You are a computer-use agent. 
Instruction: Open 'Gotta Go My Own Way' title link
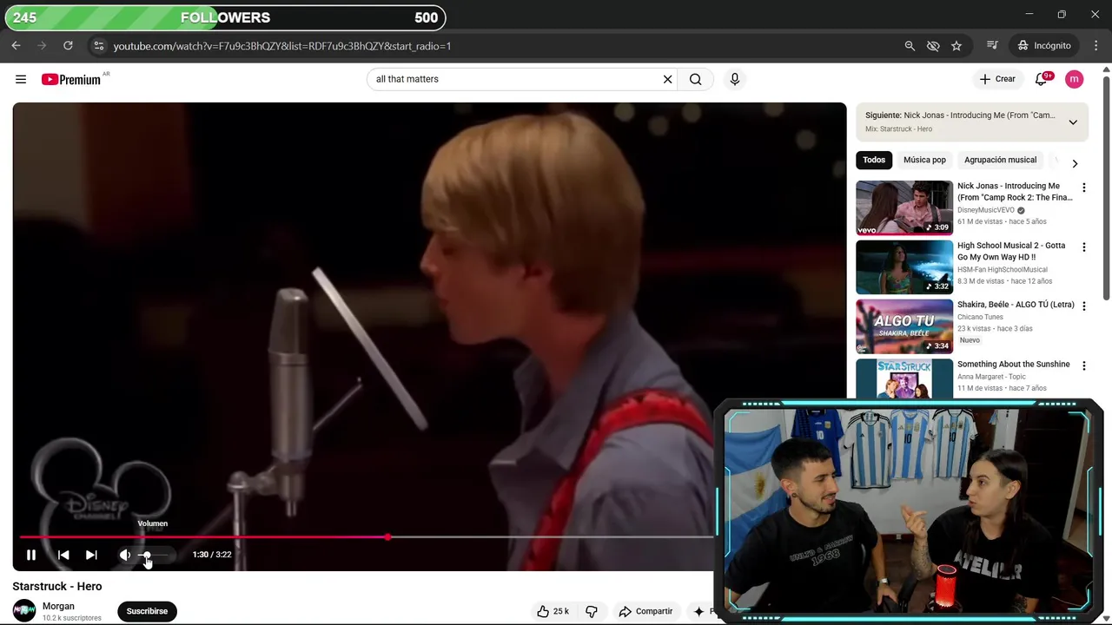[1011, 251]
